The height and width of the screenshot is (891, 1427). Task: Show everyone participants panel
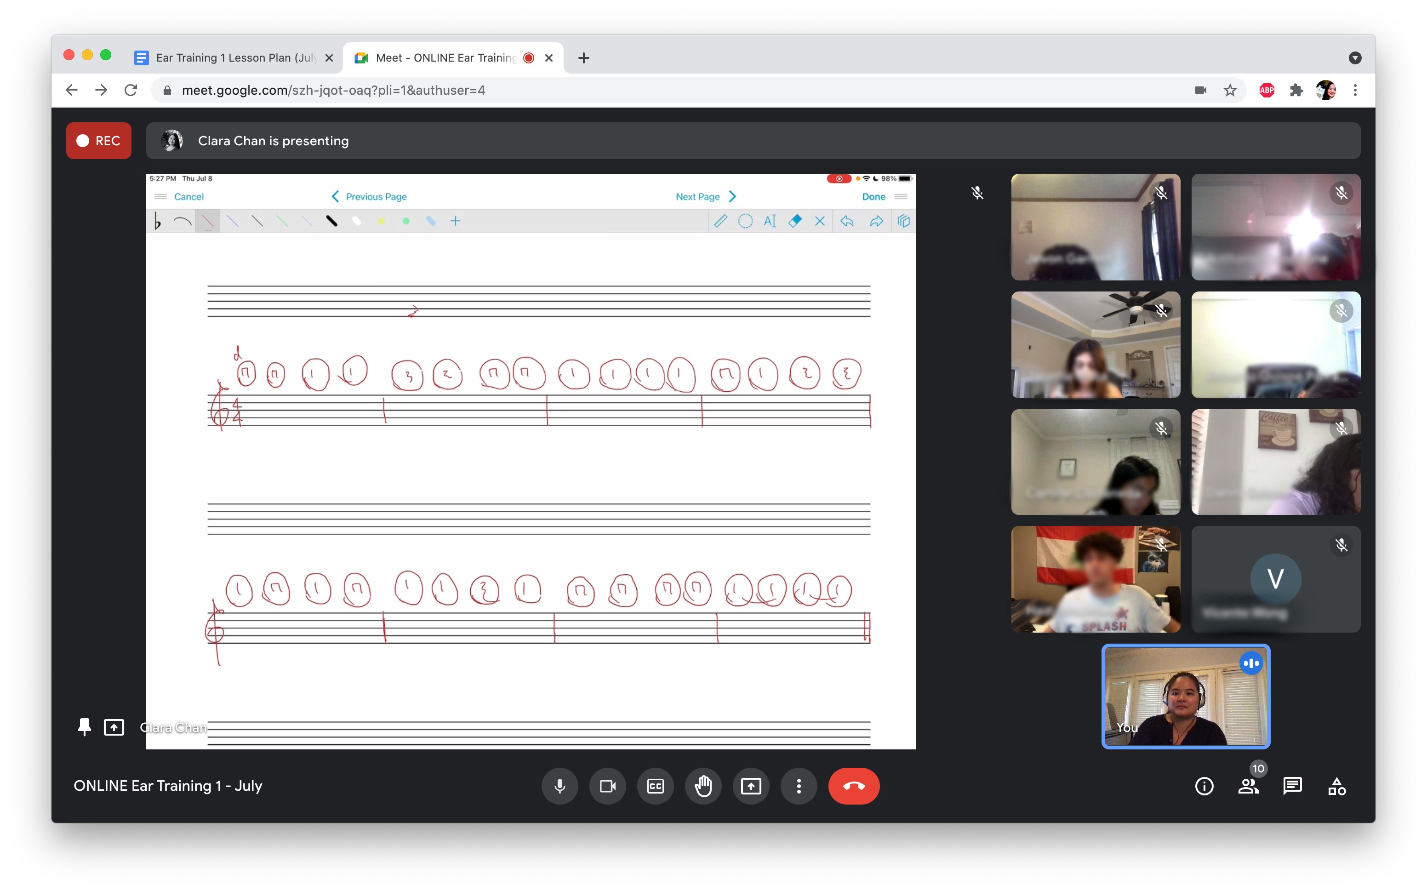[x=1248, y=786]
